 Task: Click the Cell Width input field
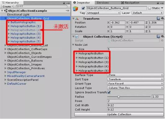click(135, 105)
